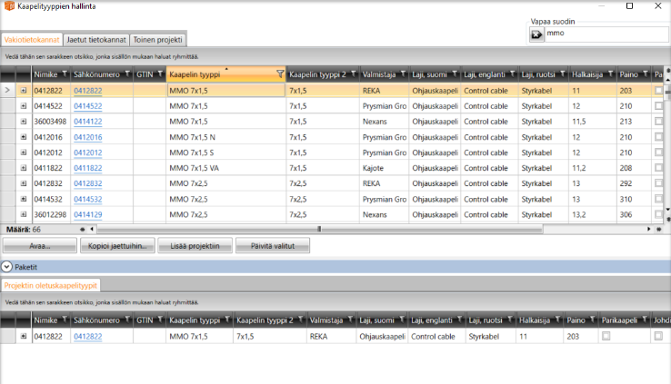Open filter for lower Laji, suomi column
671x384 pixels.
(x=402, y=320)
